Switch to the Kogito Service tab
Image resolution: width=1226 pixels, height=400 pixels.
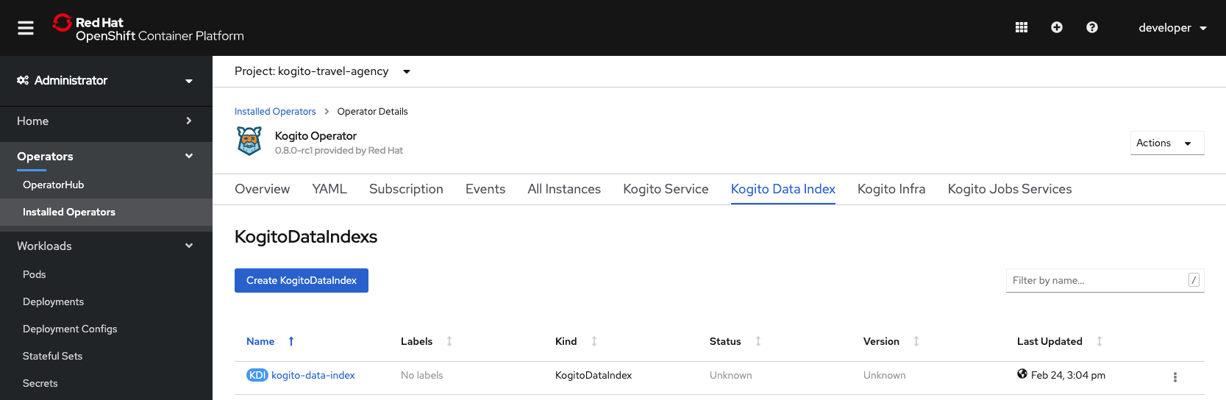666,189
